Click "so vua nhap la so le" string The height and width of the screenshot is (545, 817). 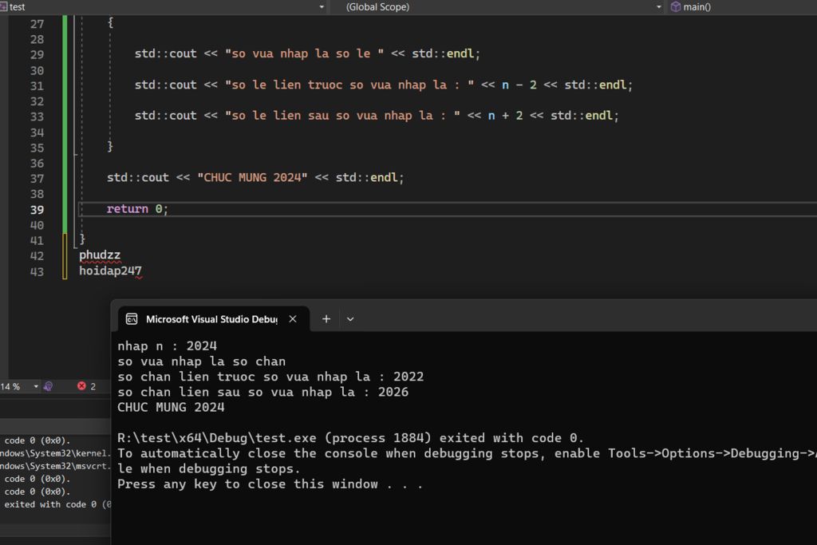tap(304, 53)
